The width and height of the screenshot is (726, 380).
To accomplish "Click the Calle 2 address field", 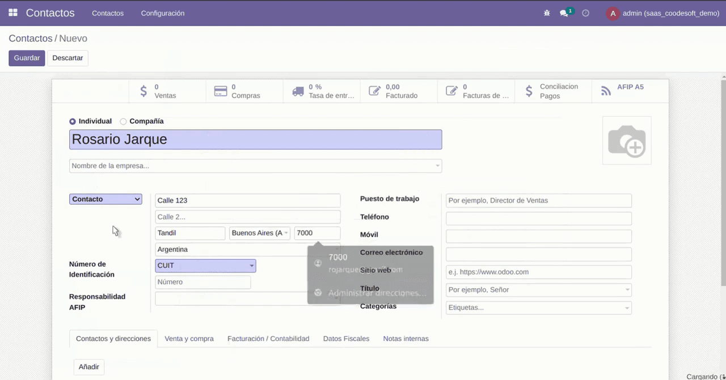I will (x=248, y=217).
